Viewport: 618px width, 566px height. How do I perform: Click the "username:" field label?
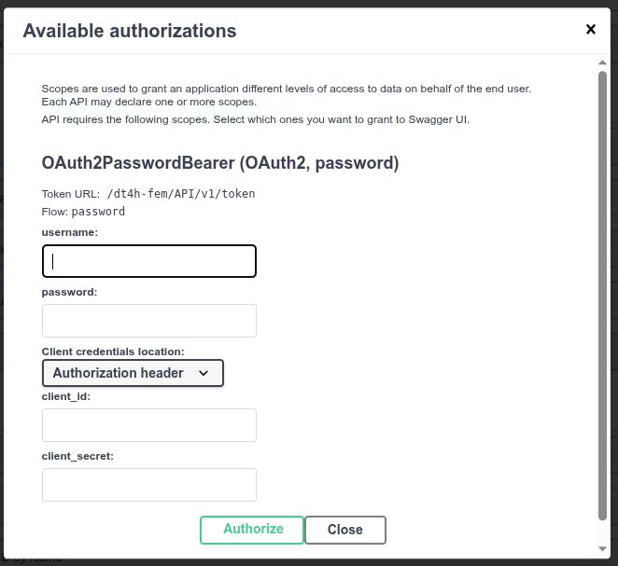(x=70, y=231)
